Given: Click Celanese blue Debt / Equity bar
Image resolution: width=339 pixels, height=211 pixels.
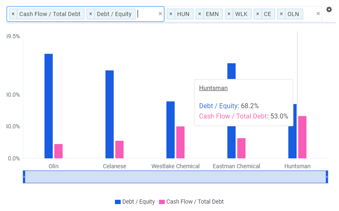Looking at the screenshot, I should click(x=110, y=114).
